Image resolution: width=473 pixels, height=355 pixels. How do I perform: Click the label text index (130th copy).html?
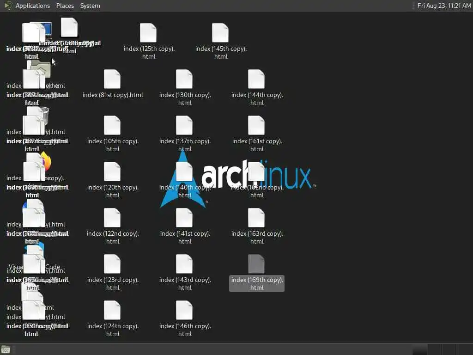pyautogui.click(x=185, y=99)
